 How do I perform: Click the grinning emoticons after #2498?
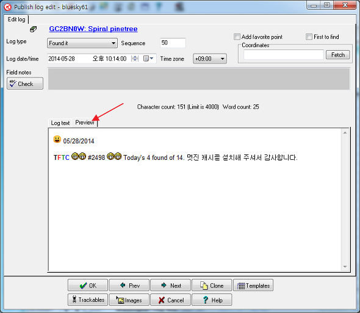(x=114, y=156)
